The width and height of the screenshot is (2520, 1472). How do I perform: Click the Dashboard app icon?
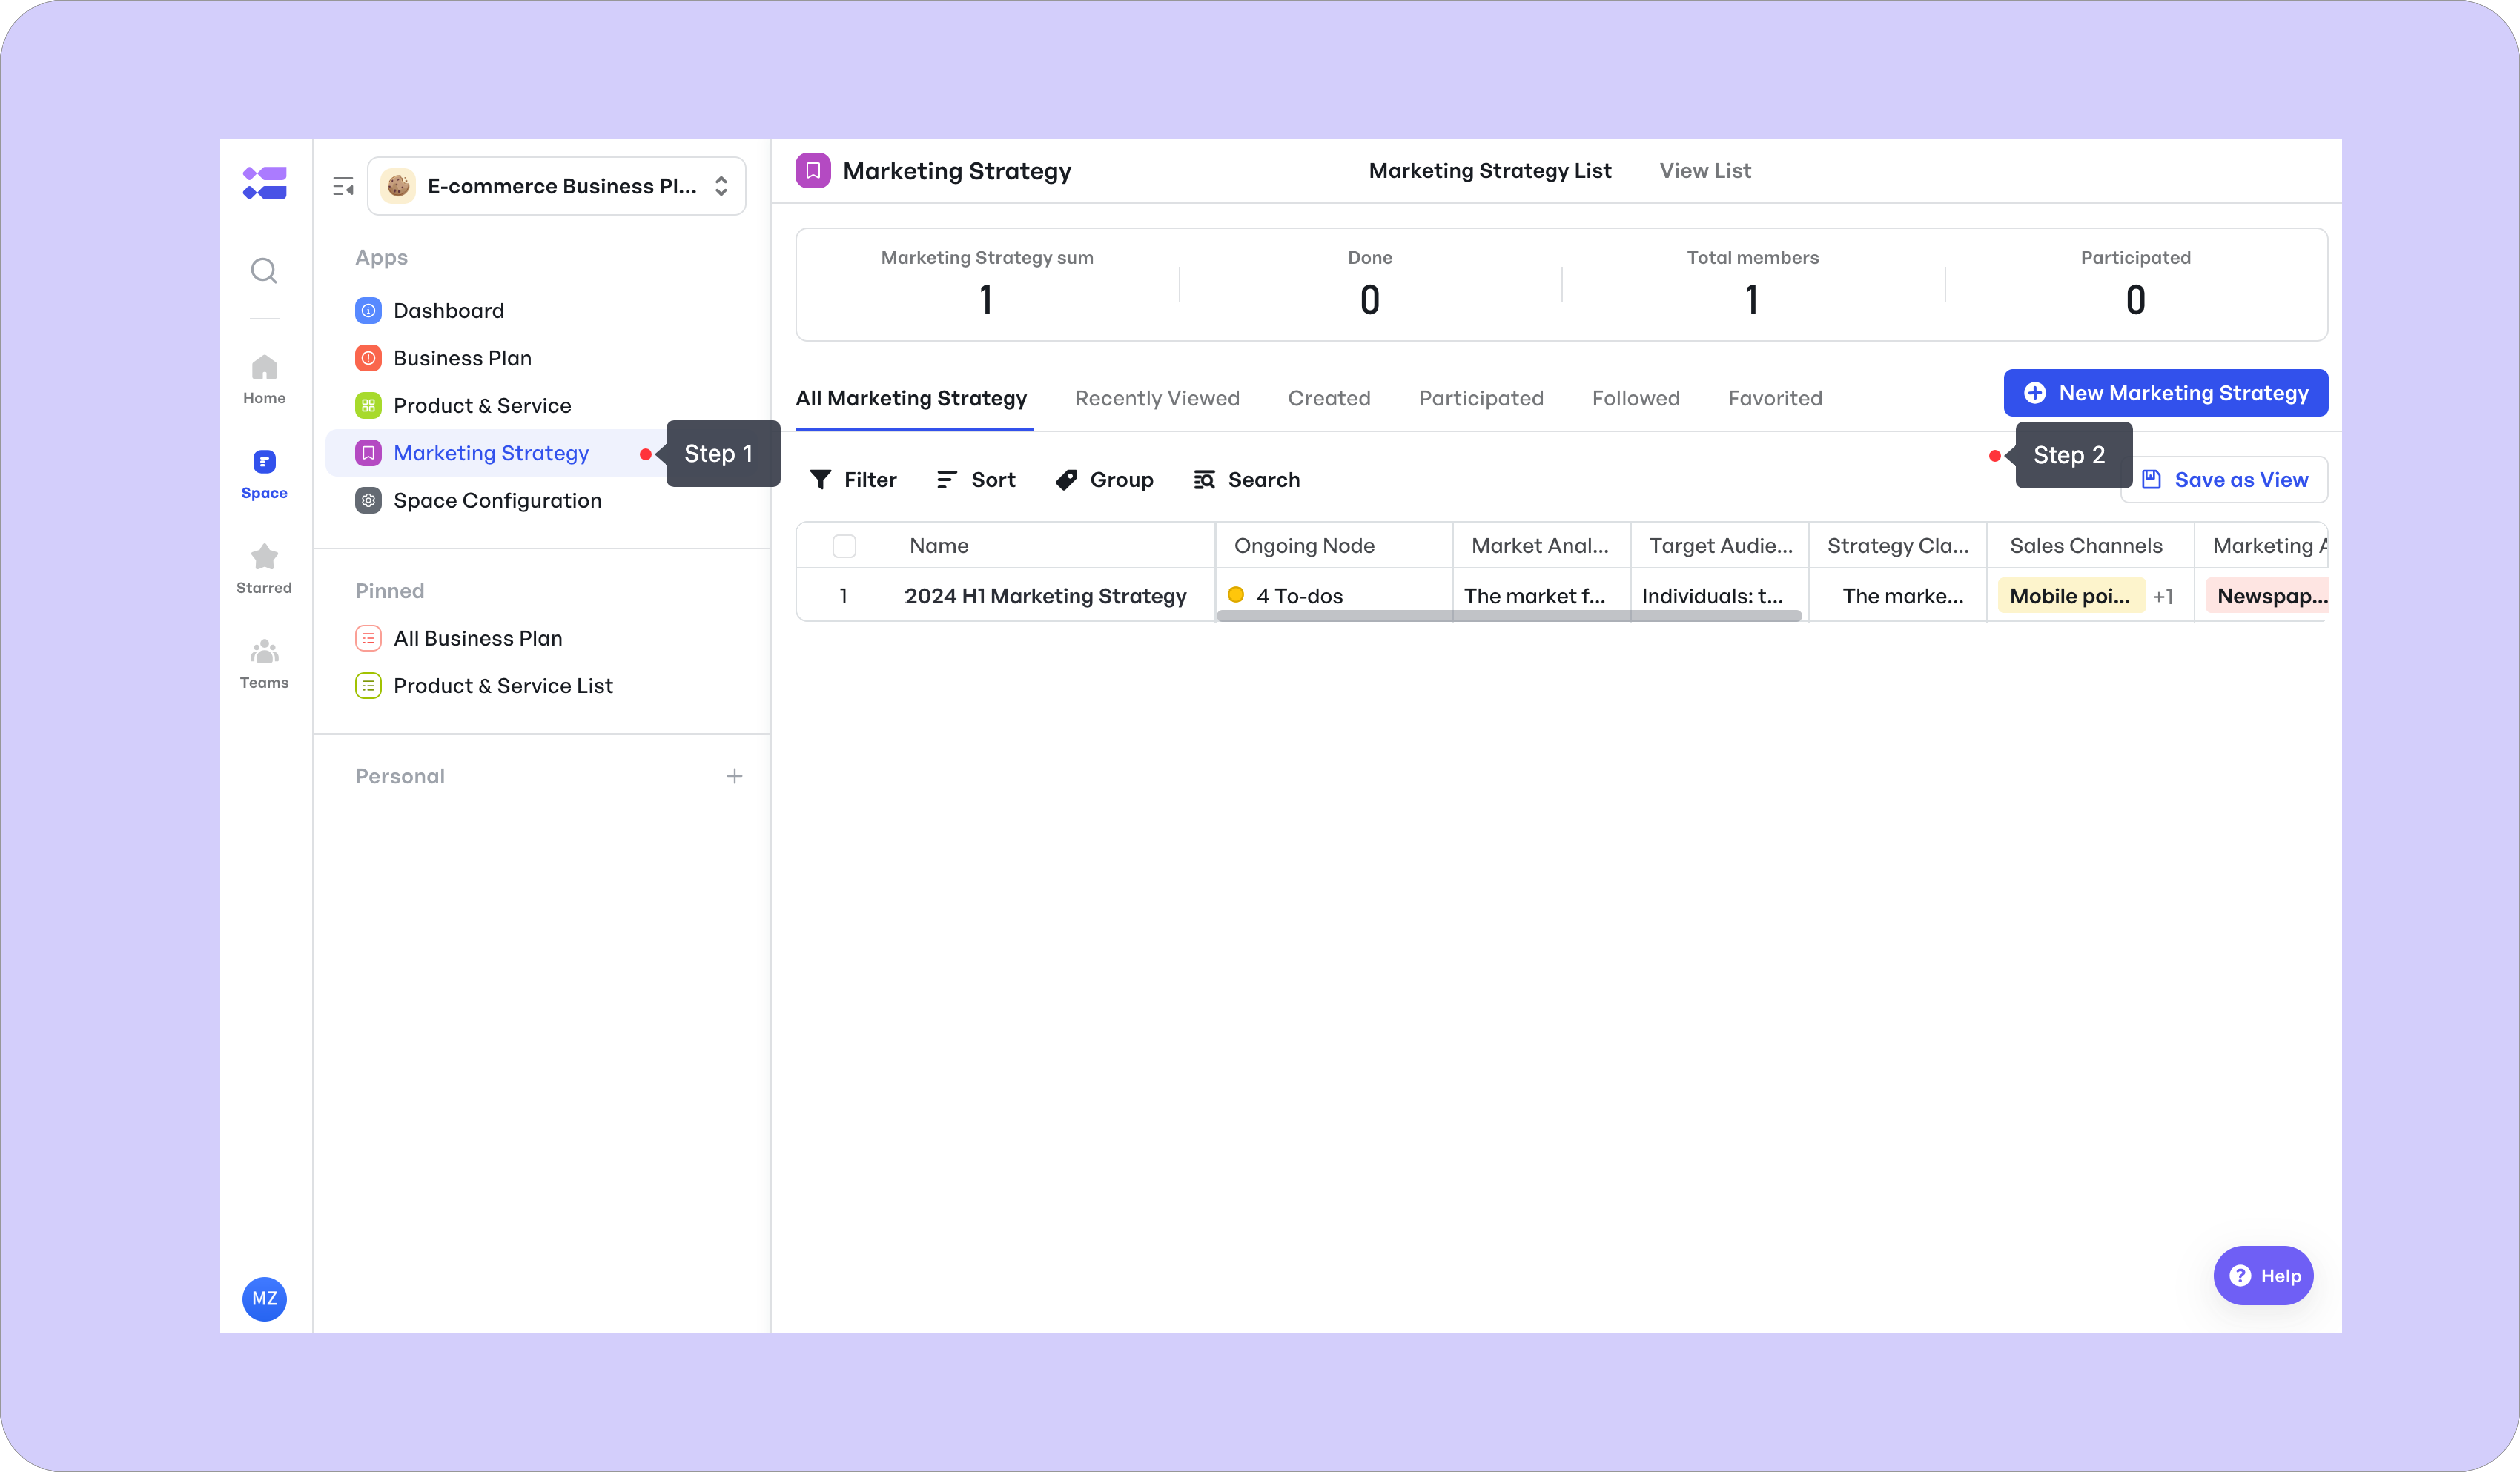click(x=368, y=311)
